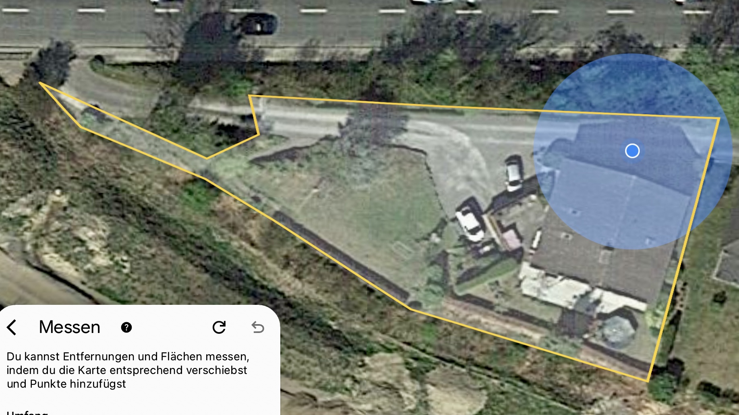
Task: Tap the Umfang label at panel bottom
Action: [27, 412]
